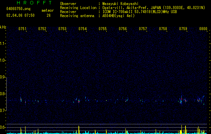Click the 0.6 kHz axis label
The image size is (211, 134).
(3, 127)
